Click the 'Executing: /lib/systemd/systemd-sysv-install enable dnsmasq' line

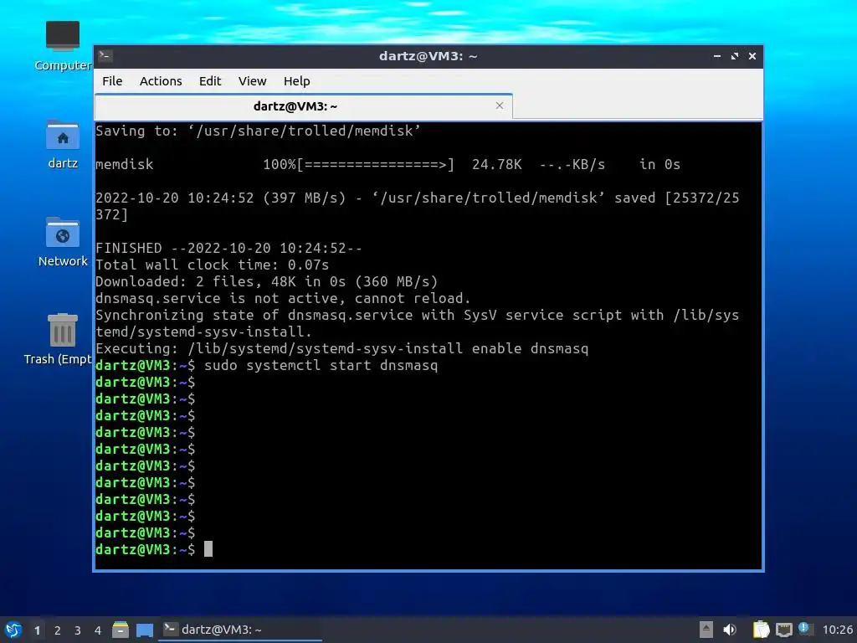click(342, 349)
